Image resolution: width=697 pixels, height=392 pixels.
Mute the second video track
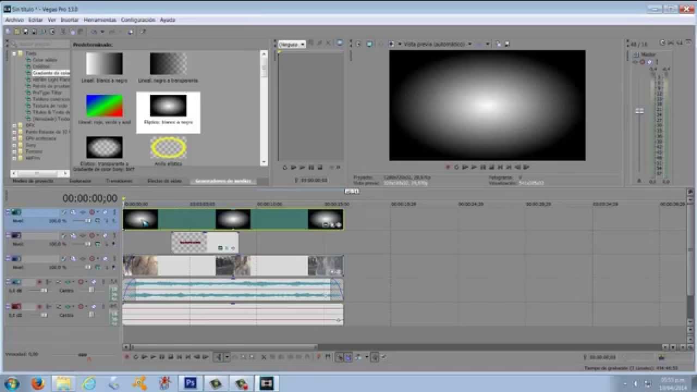pyautogui.click(x=105, y=235)
